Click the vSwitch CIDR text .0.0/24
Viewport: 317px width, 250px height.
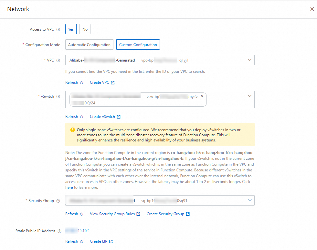(x=90, y=103)
